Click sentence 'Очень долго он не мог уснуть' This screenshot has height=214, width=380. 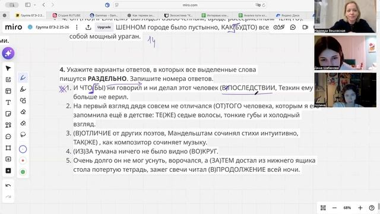coord(194,165)
